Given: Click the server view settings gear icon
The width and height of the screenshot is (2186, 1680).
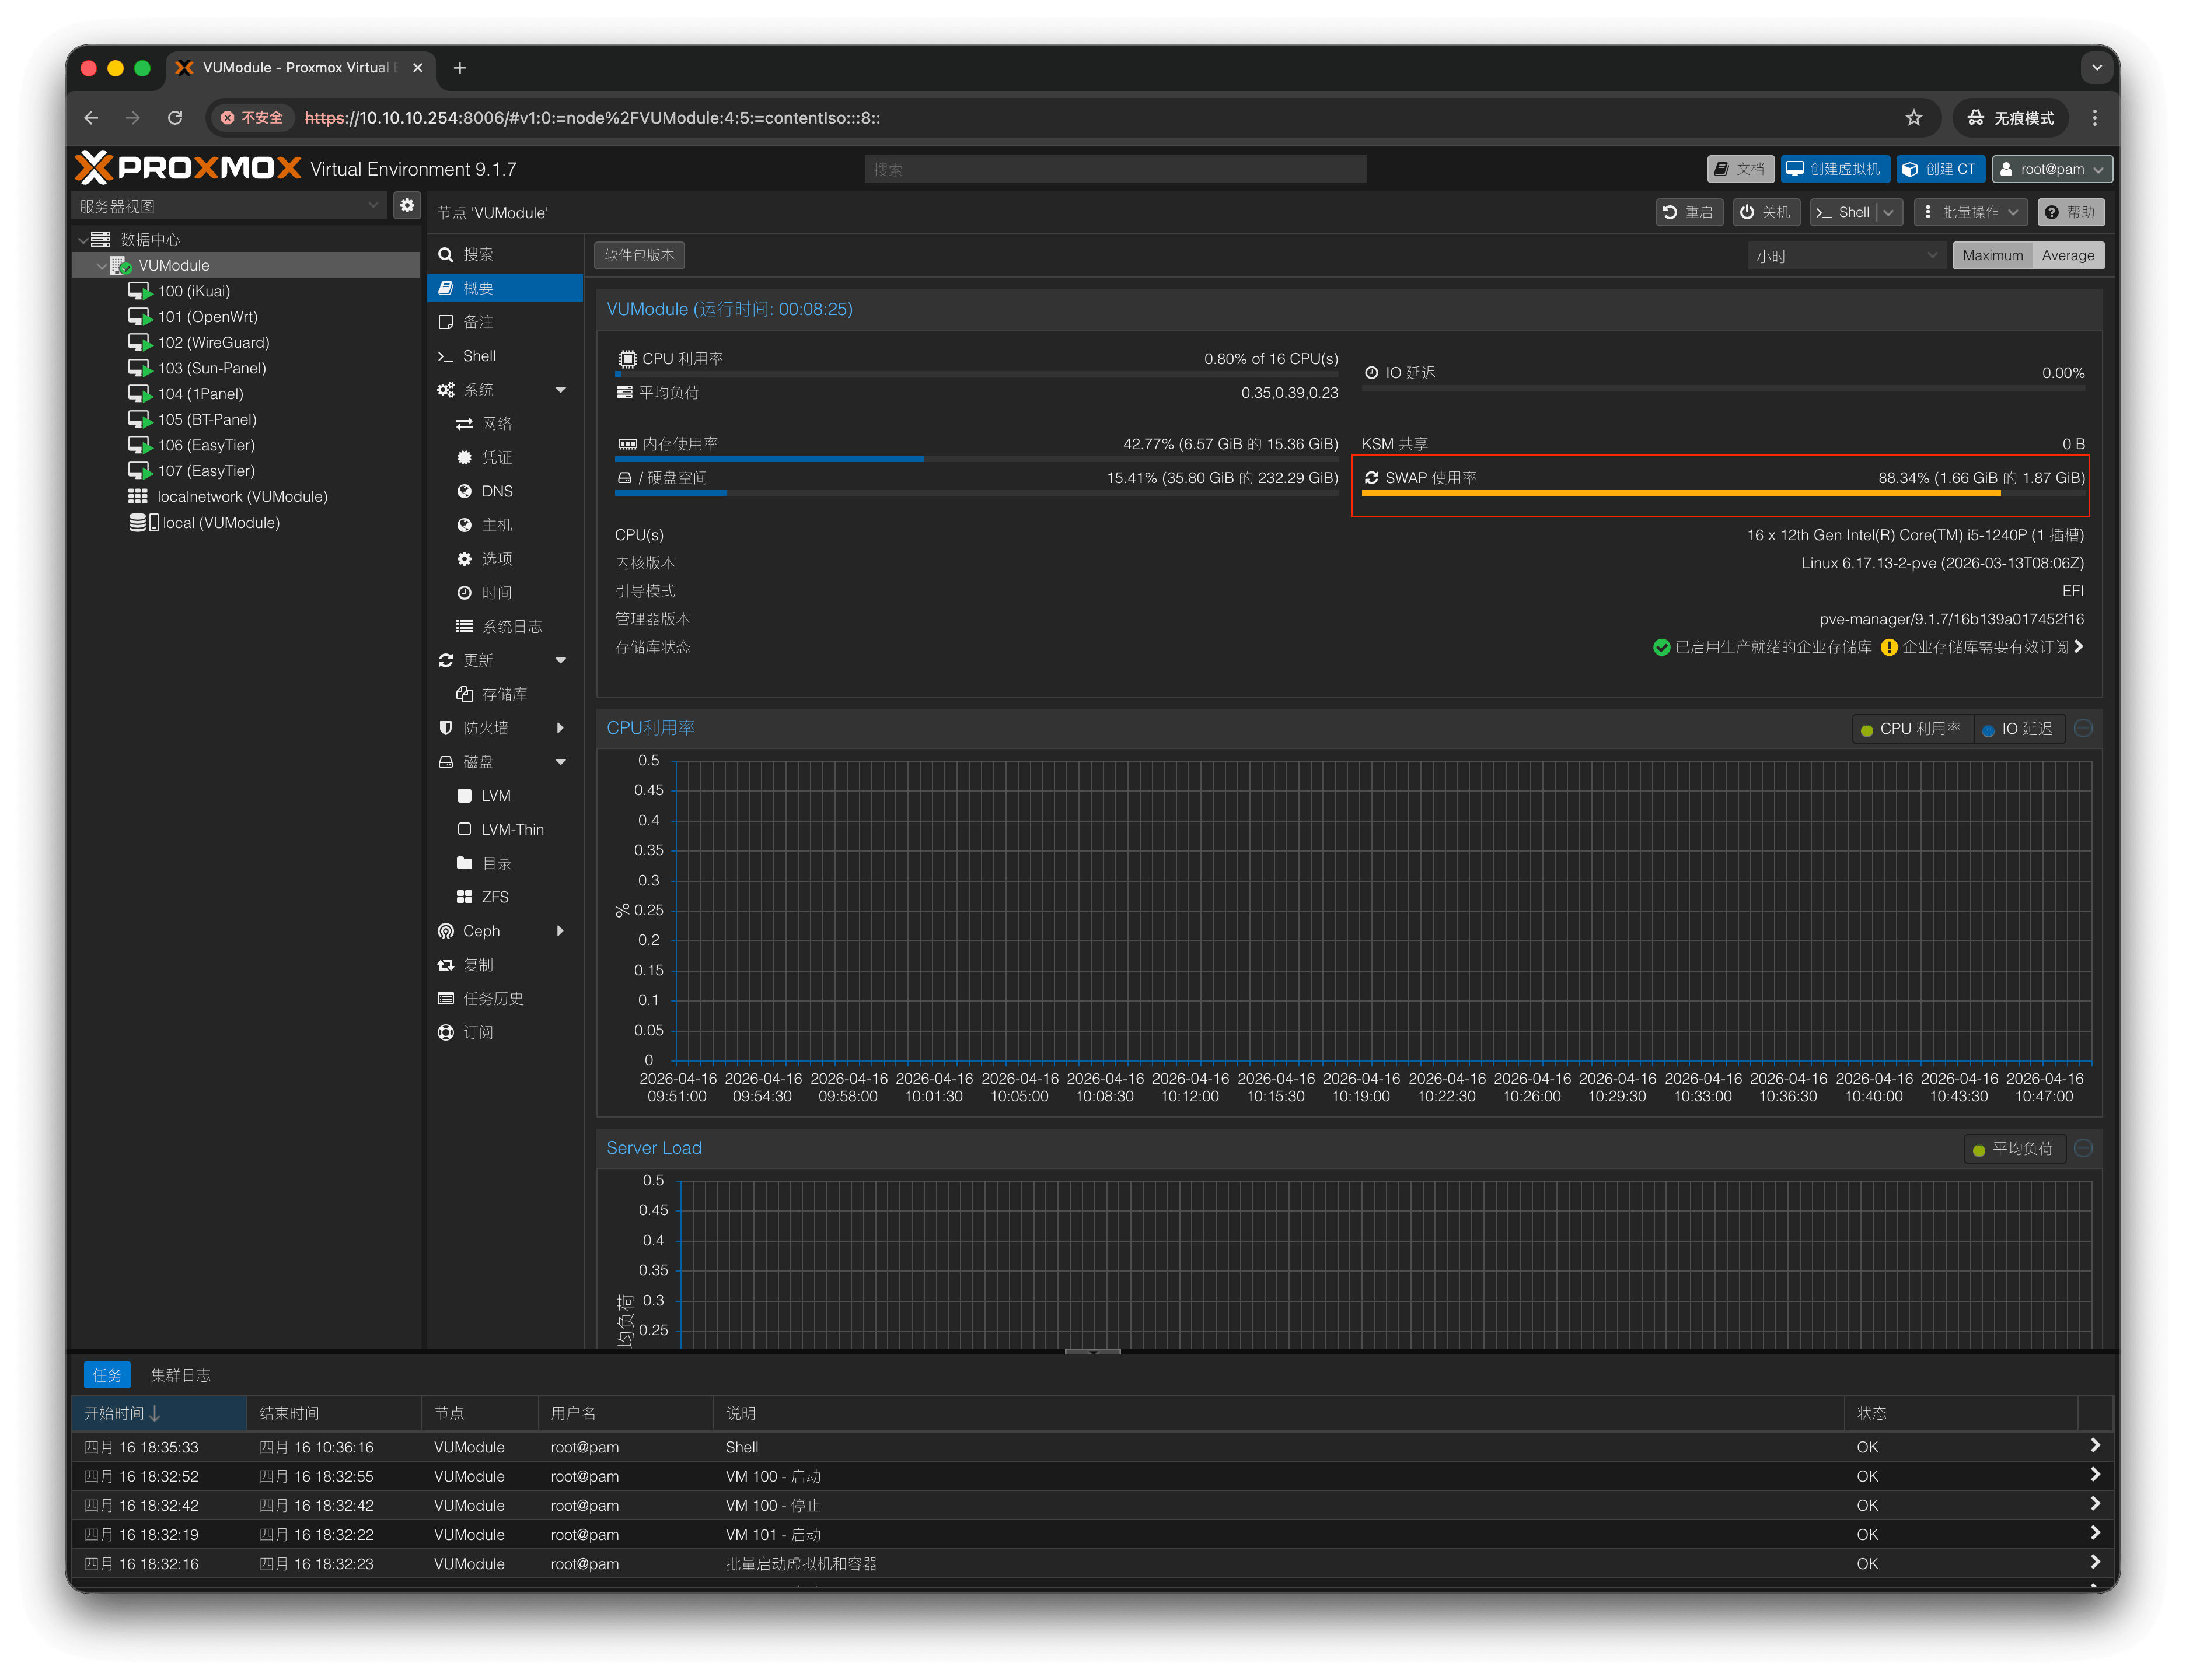Looking at the screenshot, I should tap(406, 206).
